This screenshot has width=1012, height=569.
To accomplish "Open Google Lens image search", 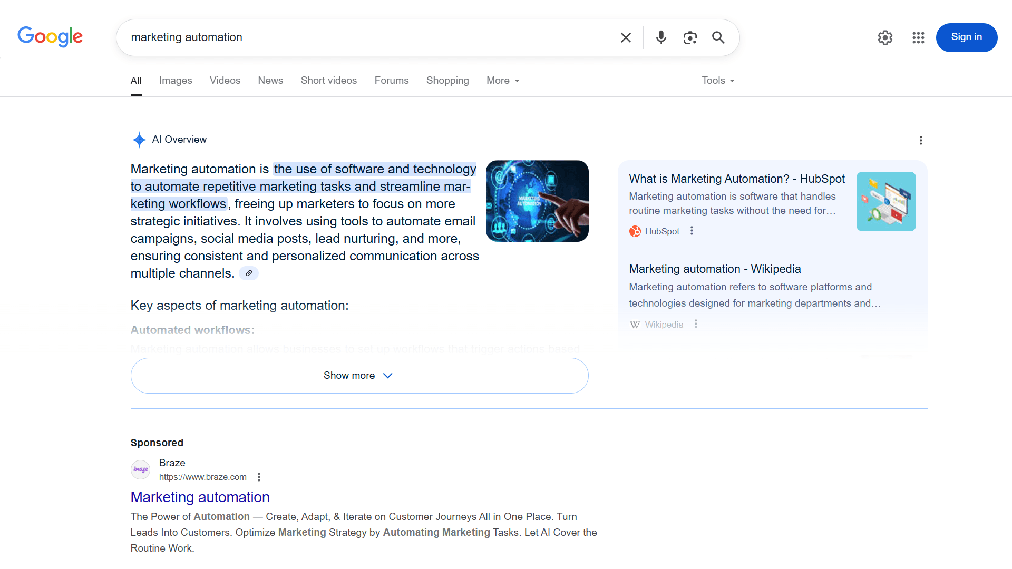I will 690,37.
